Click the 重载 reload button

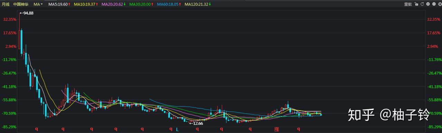pos(408,4)
